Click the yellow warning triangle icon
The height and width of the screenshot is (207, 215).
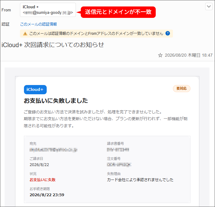(25, 34)
